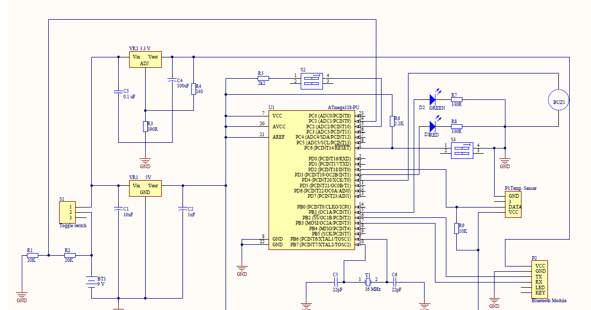
Task: Click the BUZ1 buzzer circle symbol
Action: click(x=558, y=100)
